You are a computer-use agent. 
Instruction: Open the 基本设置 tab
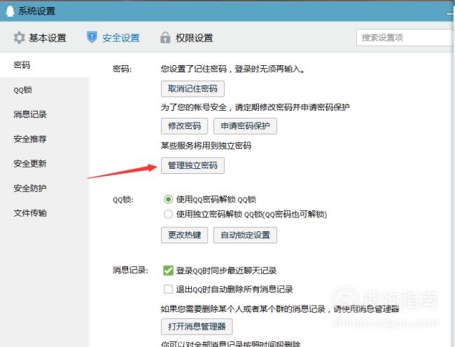[40, 38]
